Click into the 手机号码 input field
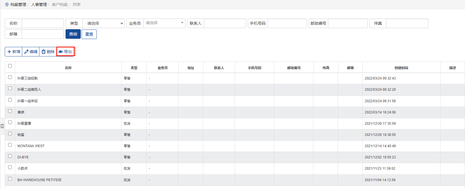The height and width of the screenshot is (189, 465). tap(287, 23)
